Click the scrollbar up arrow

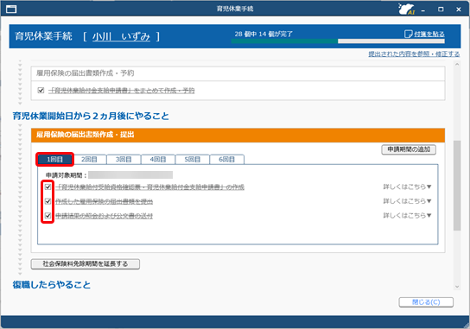point(457,64)
